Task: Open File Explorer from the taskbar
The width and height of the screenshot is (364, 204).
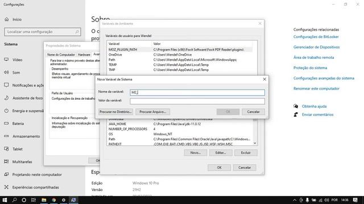Action: coord(44,200)
